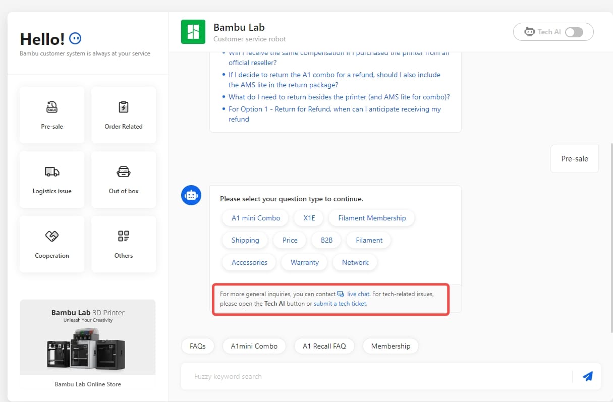
Task: Click the Pre-sale sent message bubble
Action: click(x=575, y=158)
